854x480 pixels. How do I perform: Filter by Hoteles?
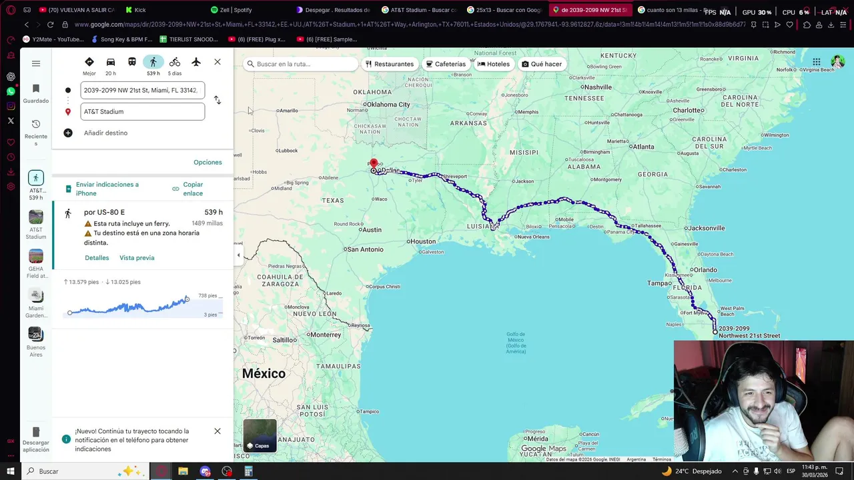494,64
